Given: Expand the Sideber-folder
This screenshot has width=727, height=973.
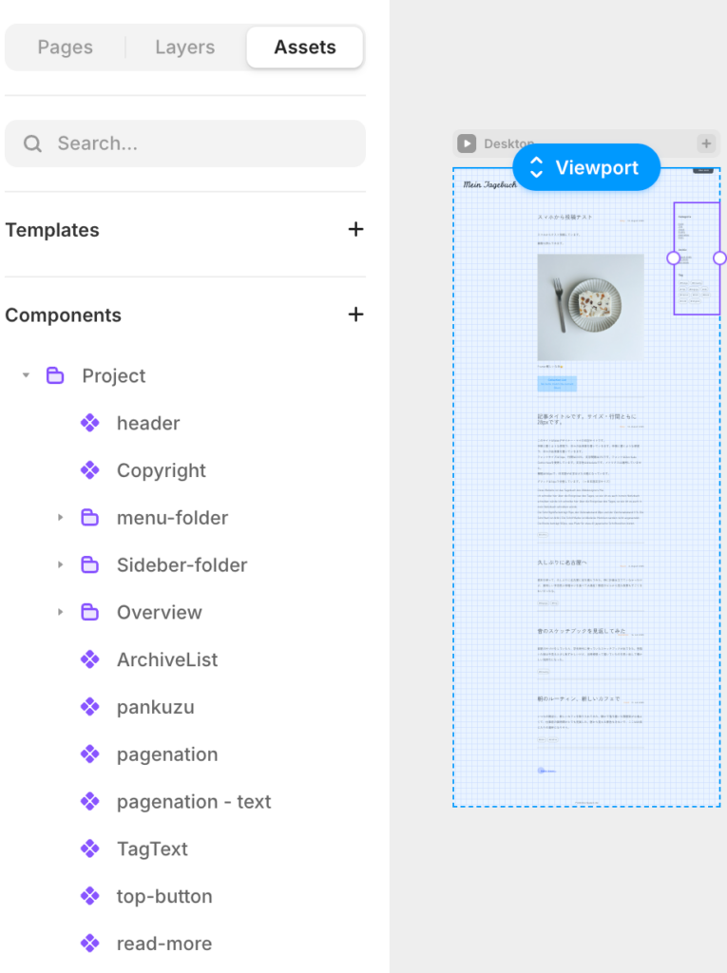Looking at the screenshot, I should (x=60, y=564).
